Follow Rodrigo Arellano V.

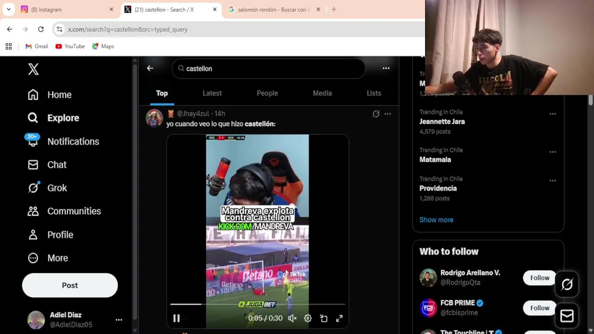click(x=539, y=278)
